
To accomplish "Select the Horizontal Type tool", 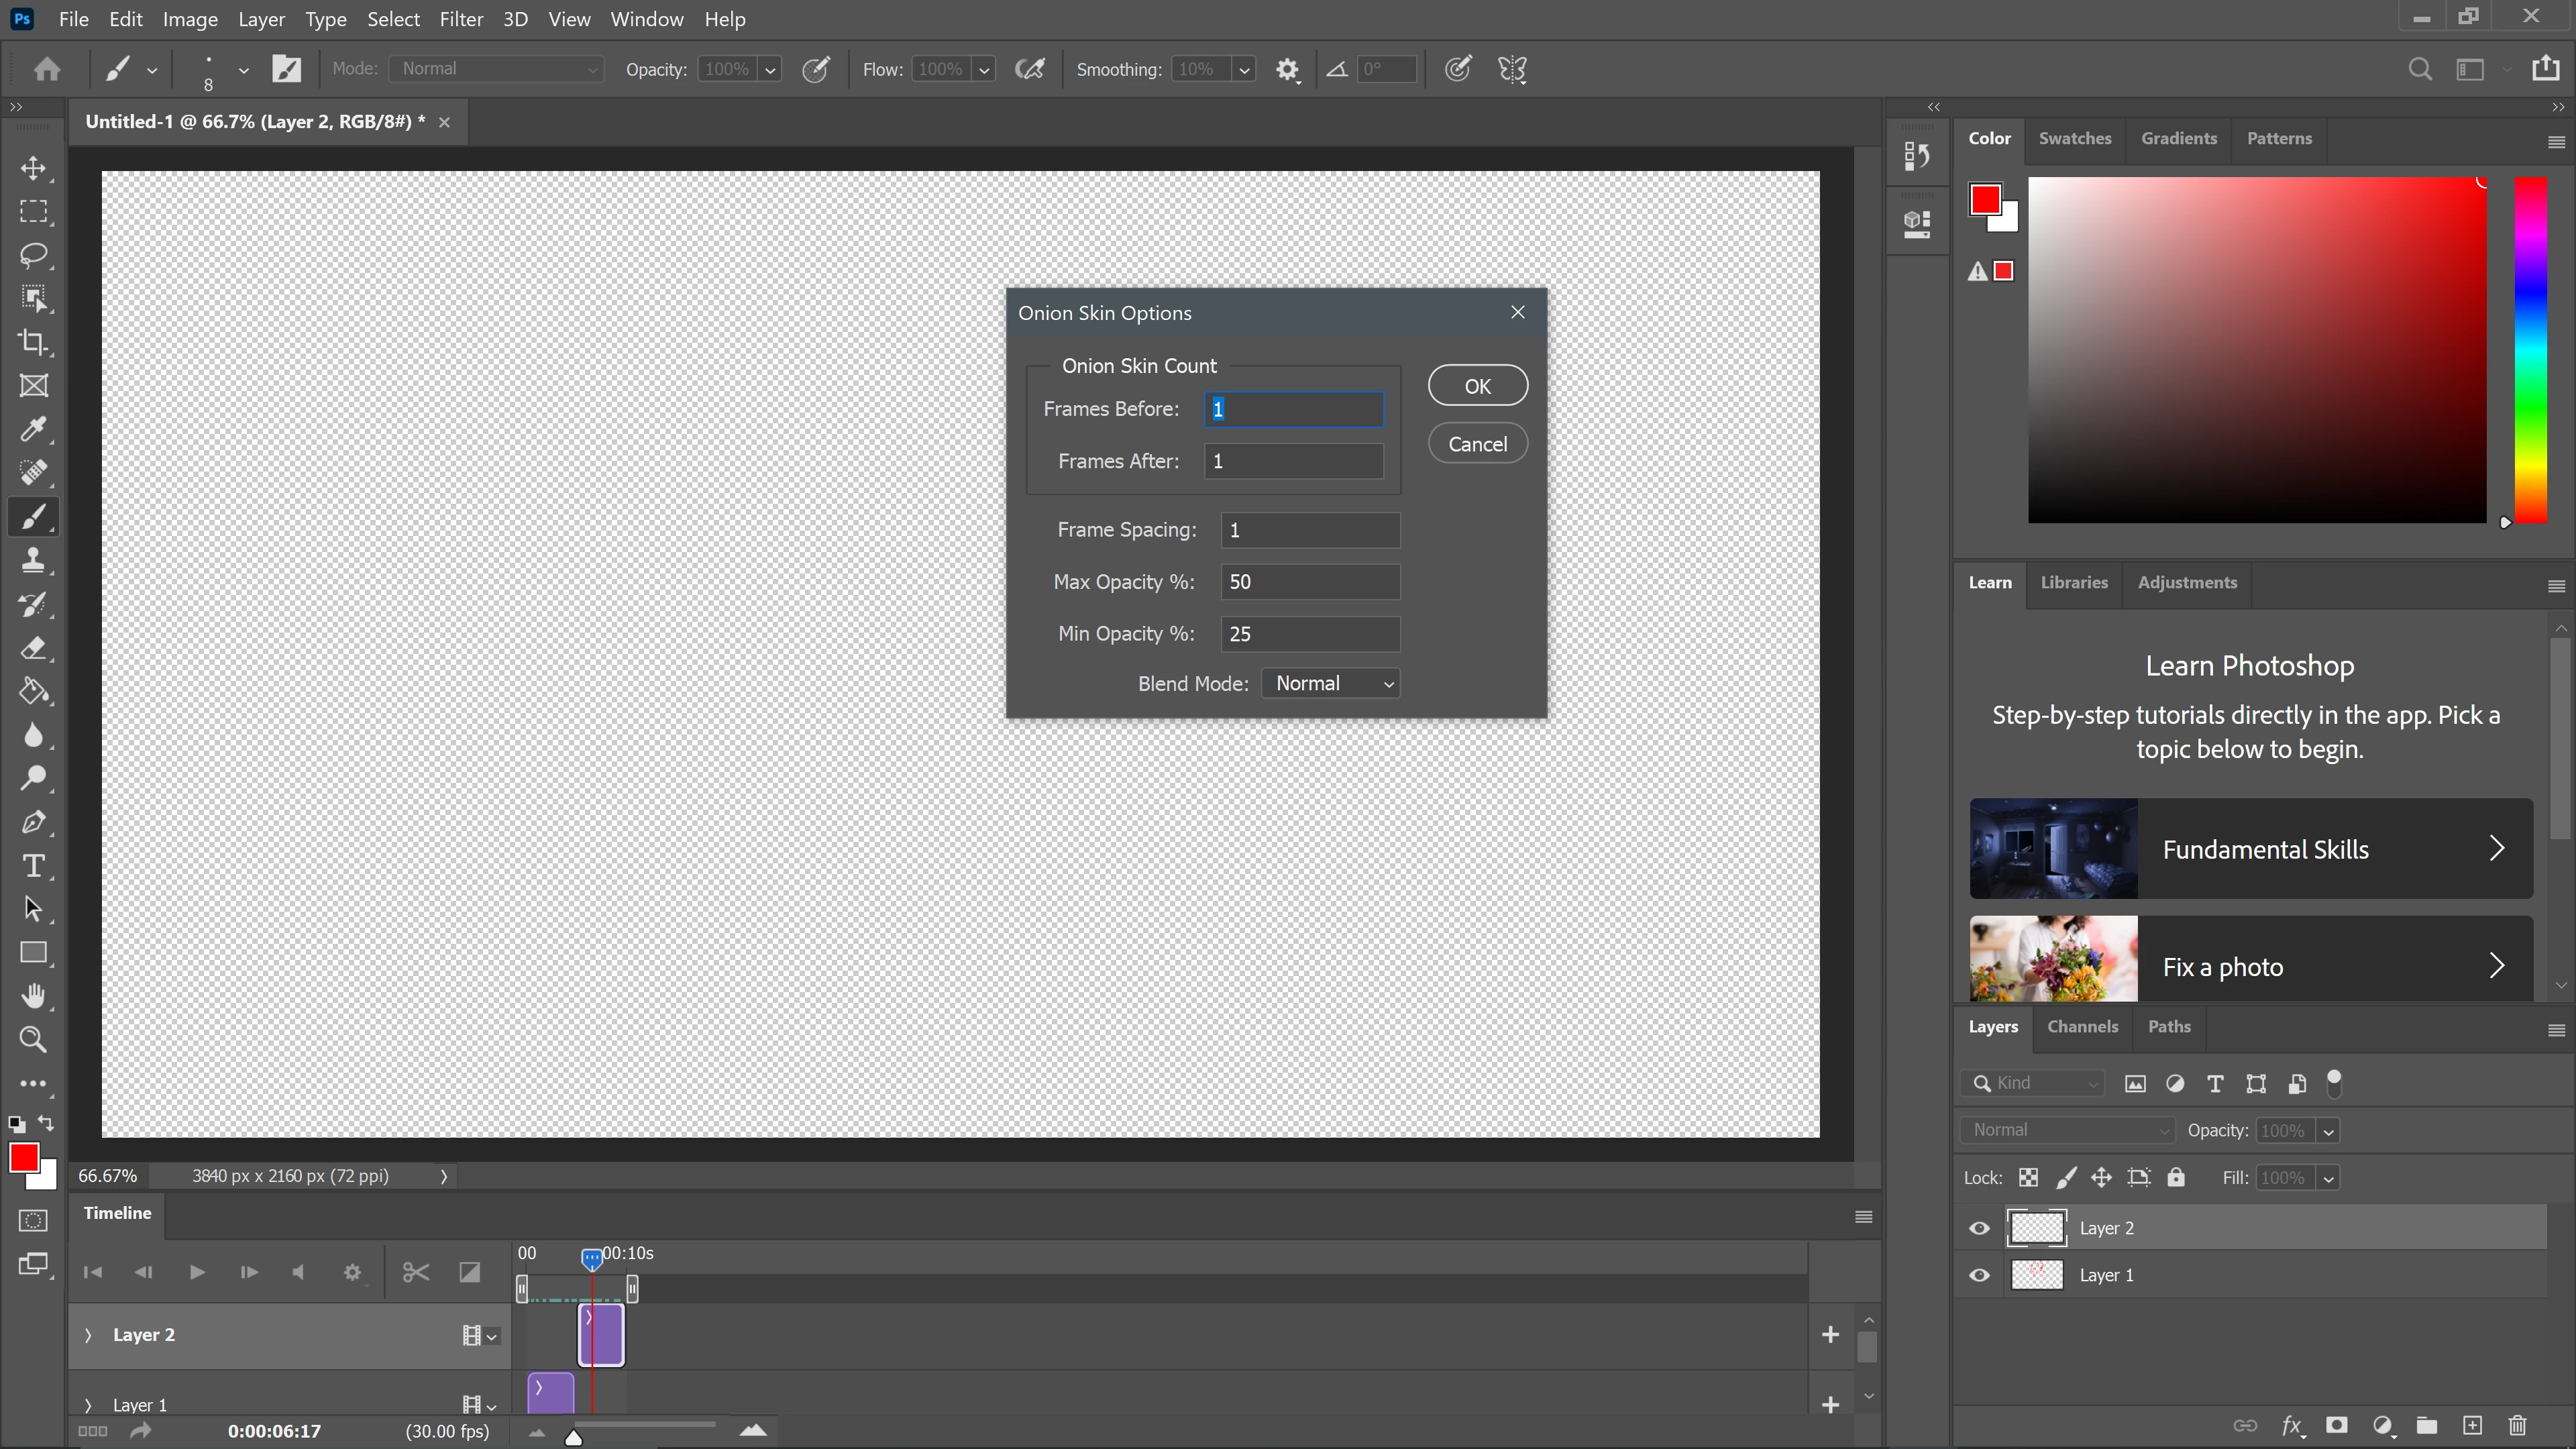I will click(x=33, y=866).
